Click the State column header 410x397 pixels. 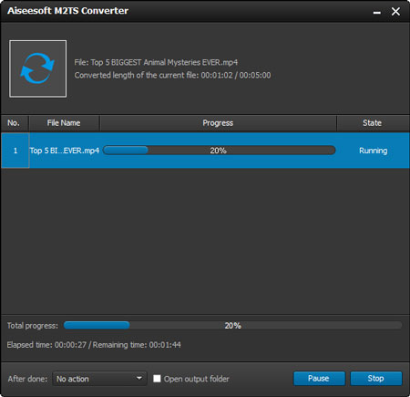pos(373,123)
